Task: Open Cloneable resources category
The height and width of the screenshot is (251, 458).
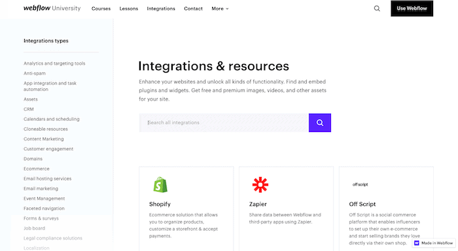Action: [x=46, y=129]
